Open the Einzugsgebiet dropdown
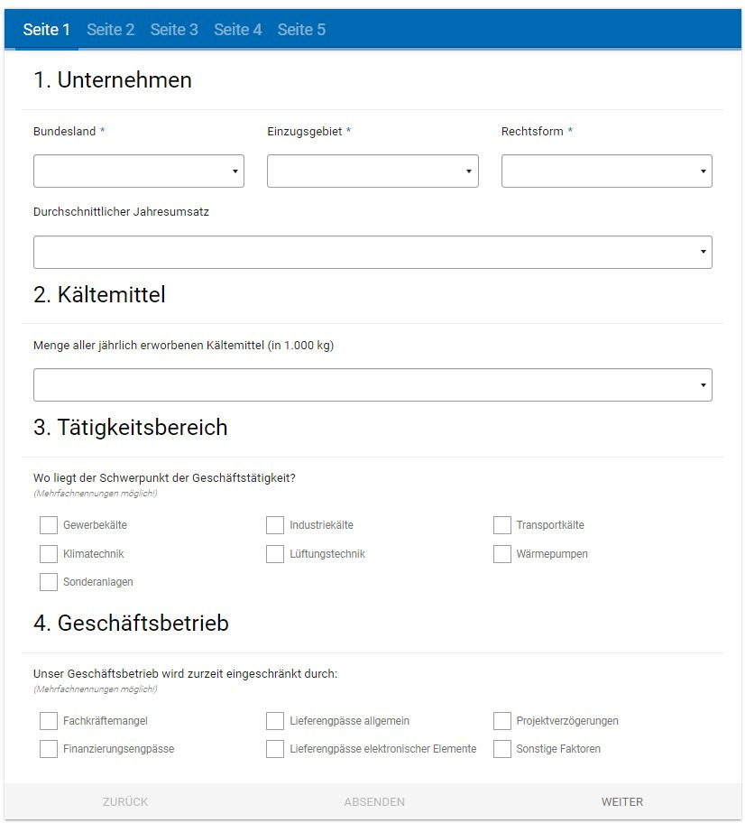The image size is (745, 823). pyautogui.click(x=372, y=171)
